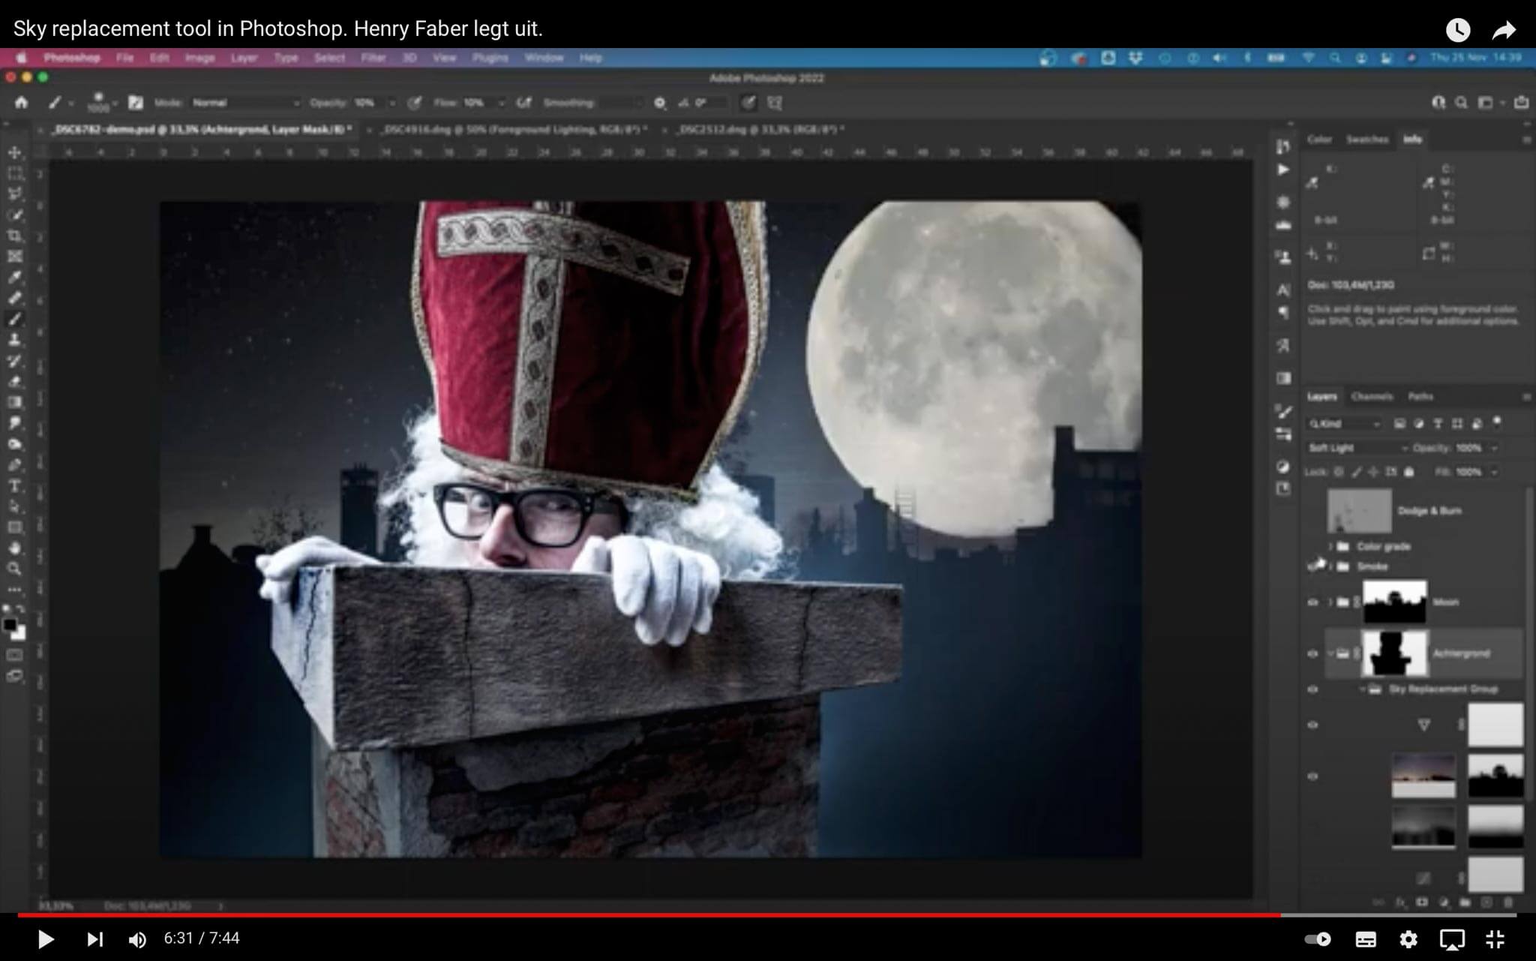This screenshot has height=961, width=1536.
Task: Toggle visibility of Achtergrond layer
Action: 1312,653
